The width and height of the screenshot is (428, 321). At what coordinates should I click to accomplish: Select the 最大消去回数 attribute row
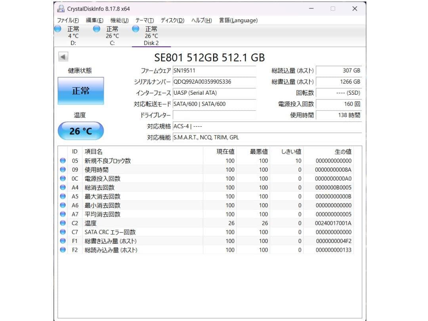point(206,196)
